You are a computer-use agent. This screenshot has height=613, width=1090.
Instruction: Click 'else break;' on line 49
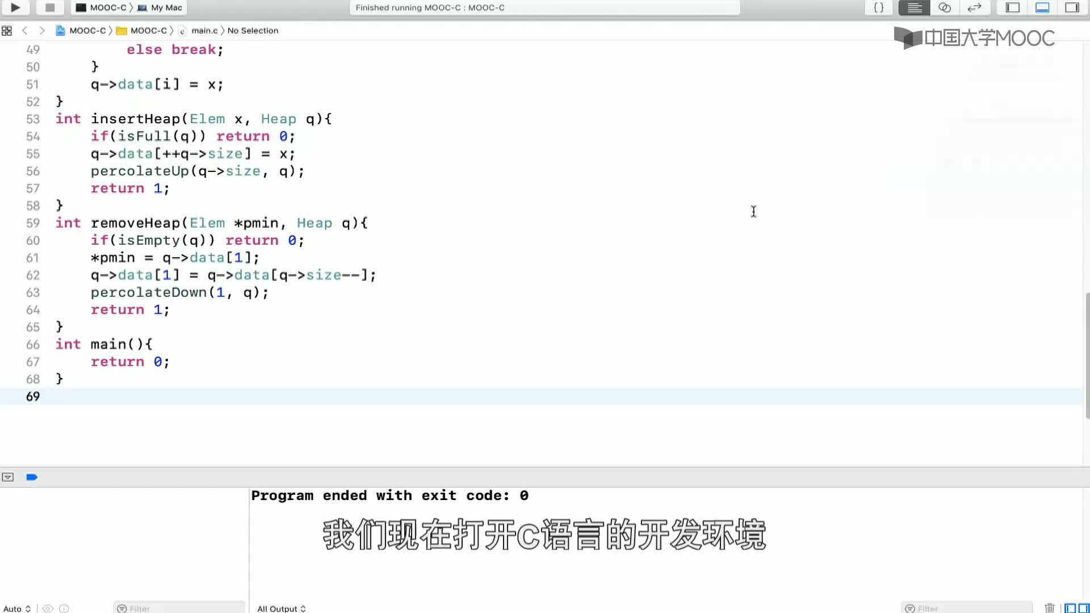point(175,50)
